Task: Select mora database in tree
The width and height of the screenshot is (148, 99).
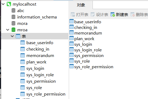Action: pyautogui.click(x=22, y=24)
